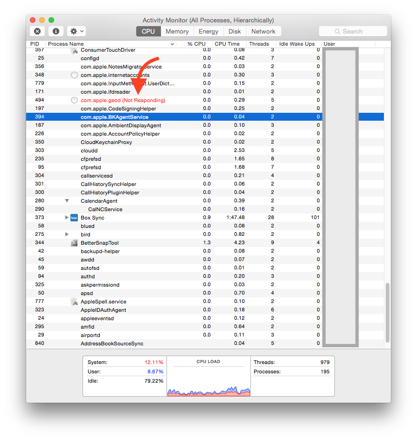The image size is (417, 440).
Task: Click the process list vertical scrollbar
Action: (x=388, y=313)
